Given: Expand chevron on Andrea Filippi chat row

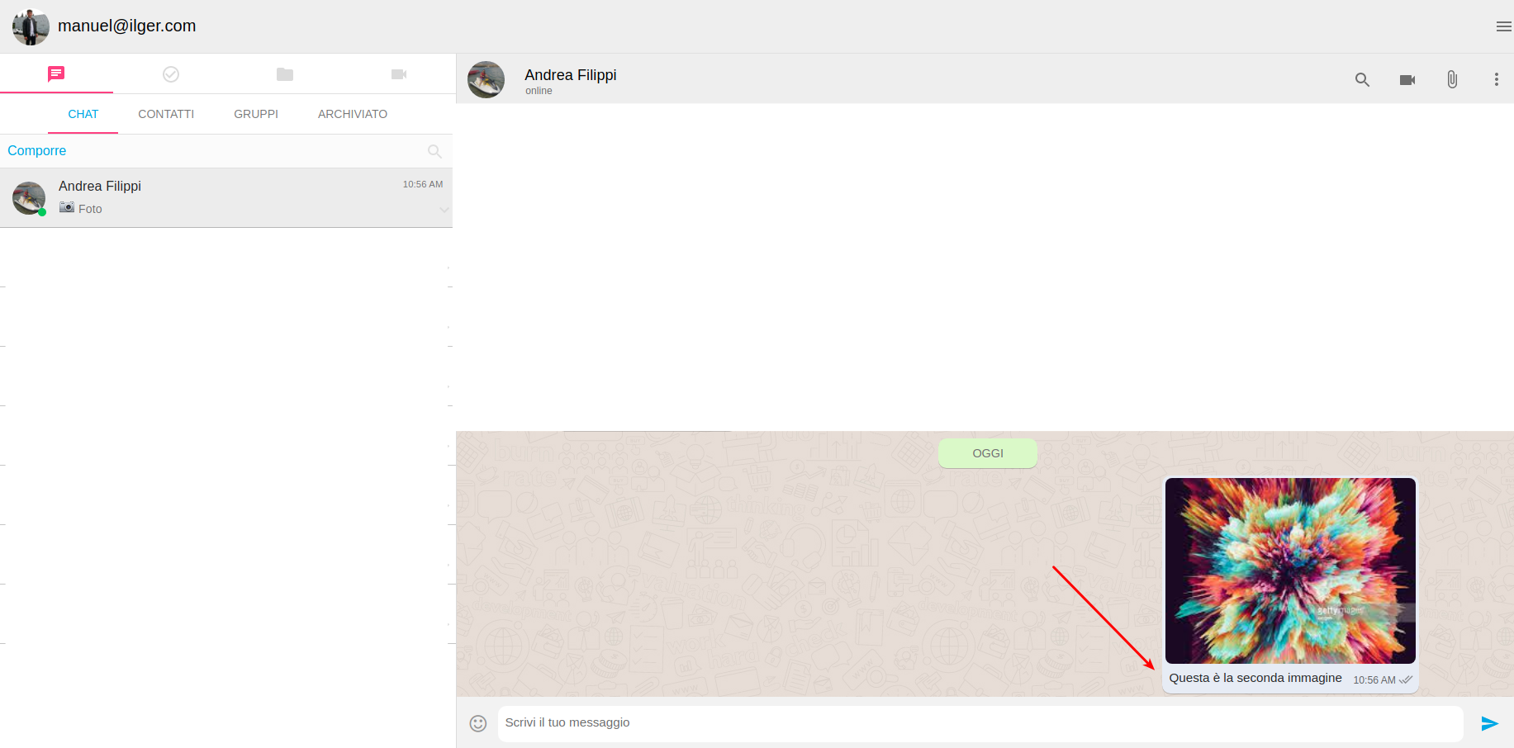Looking at the screenshot, I should click(444, 210).
